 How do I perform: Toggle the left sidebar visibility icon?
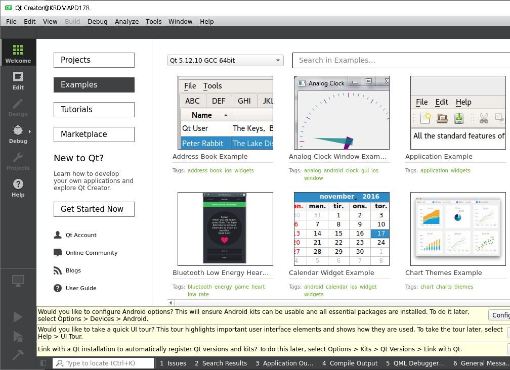(x=43, y=363)
